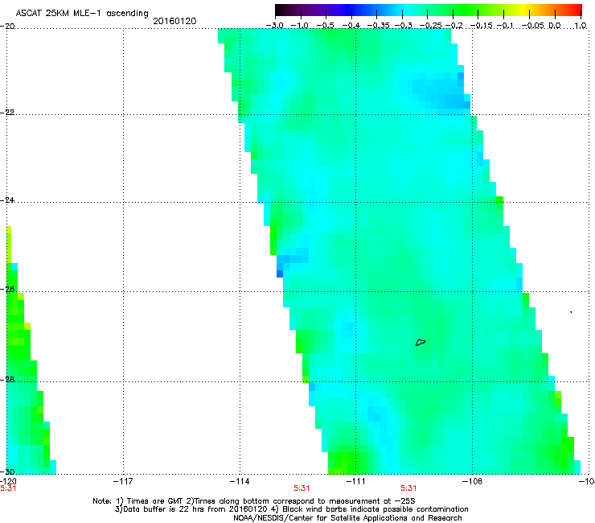Select the date label 20160120
Viewport: 595px width, 523px height.
coord(174,21)
